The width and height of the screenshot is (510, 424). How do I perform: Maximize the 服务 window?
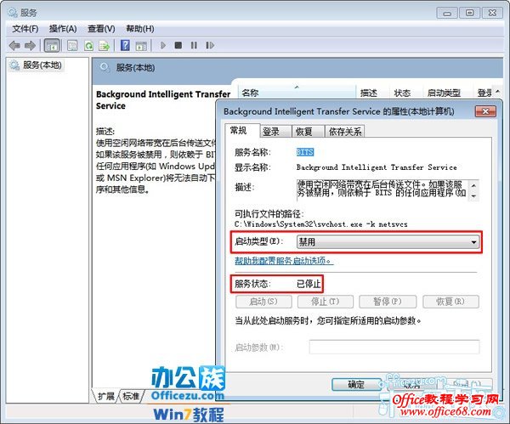click(470, 14)
